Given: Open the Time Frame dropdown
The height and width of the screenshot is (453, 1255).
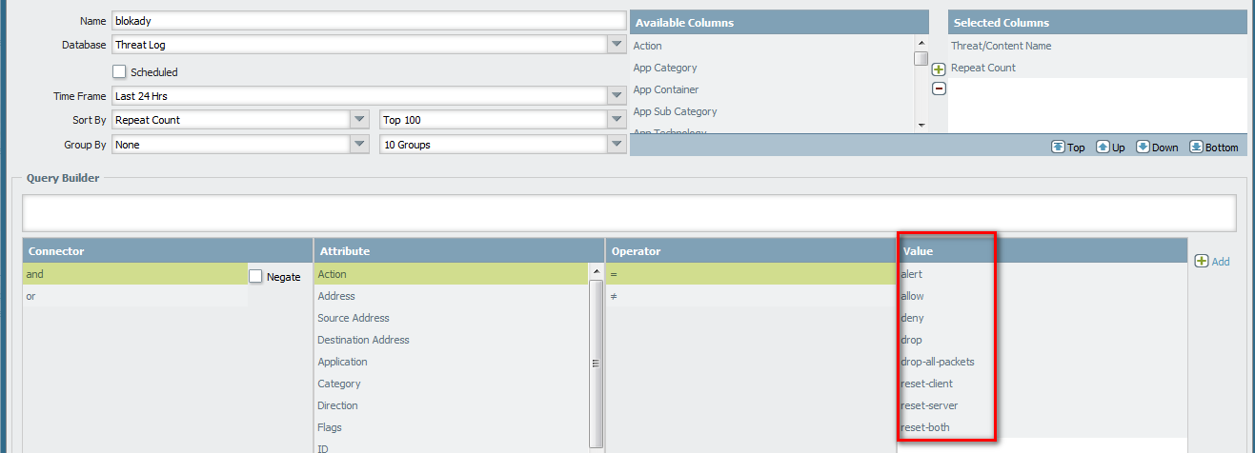Looking at the screenshot, I should coord(617,95).
